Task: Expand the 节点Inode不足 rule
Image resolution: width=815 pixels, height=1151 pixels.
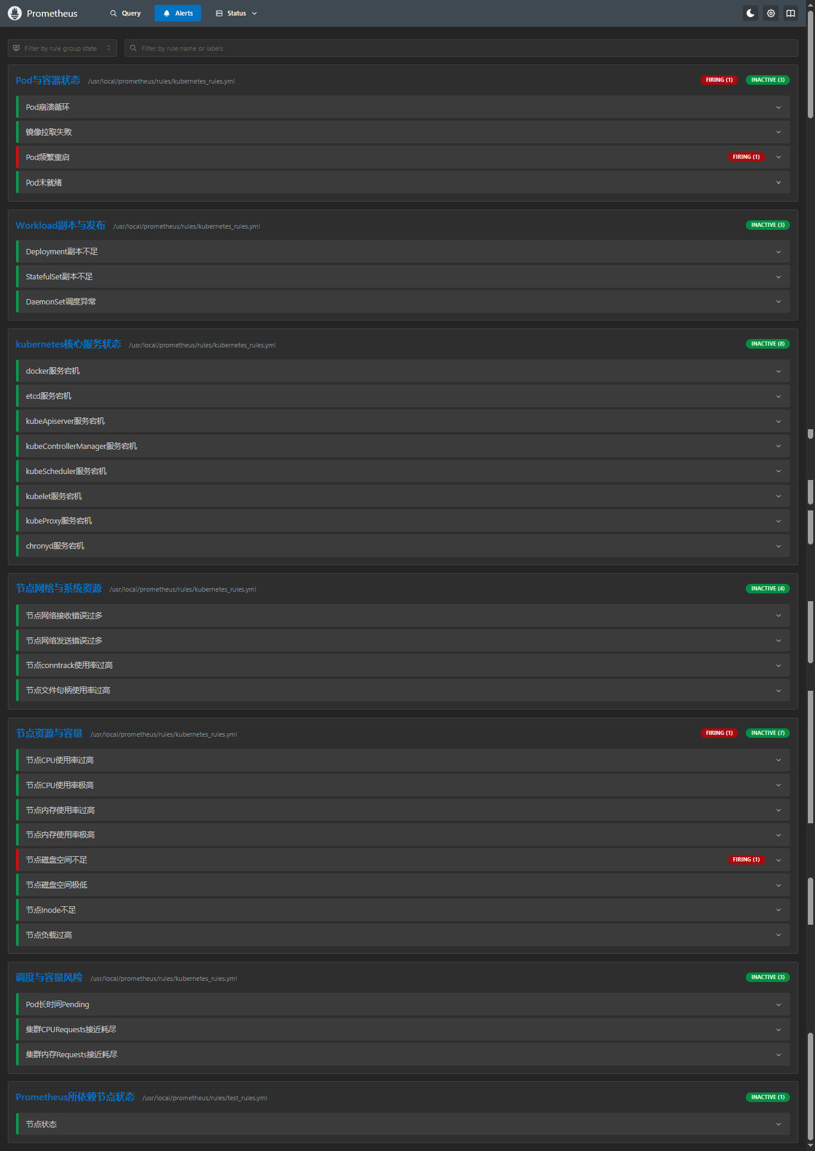Action: [x=403, y=910]
